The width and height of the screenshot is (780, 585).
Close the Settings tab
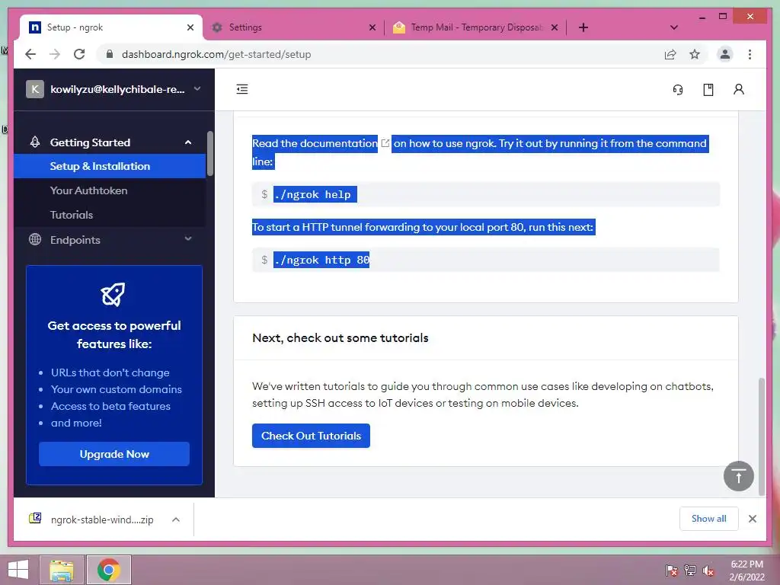coord(372,28)
